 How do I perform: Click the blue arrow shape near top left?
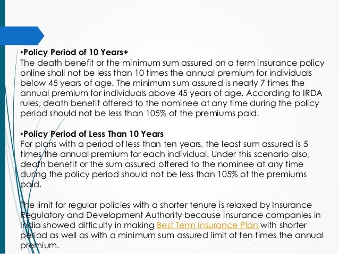tap(22, 36)
